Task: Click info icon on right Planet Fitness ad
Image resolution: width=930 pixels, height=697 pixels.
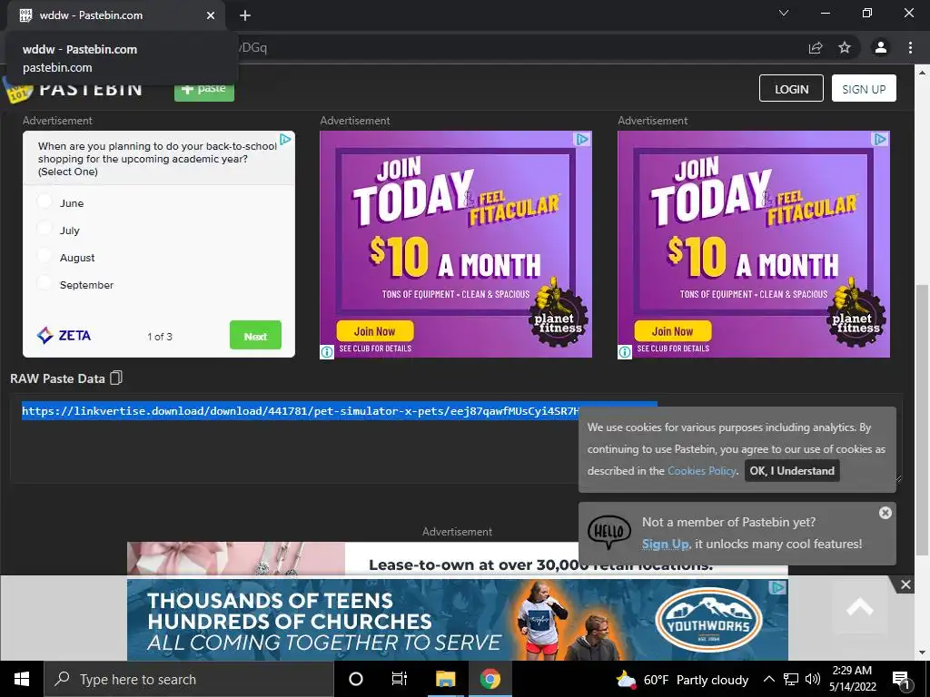Action: [625, 352]
